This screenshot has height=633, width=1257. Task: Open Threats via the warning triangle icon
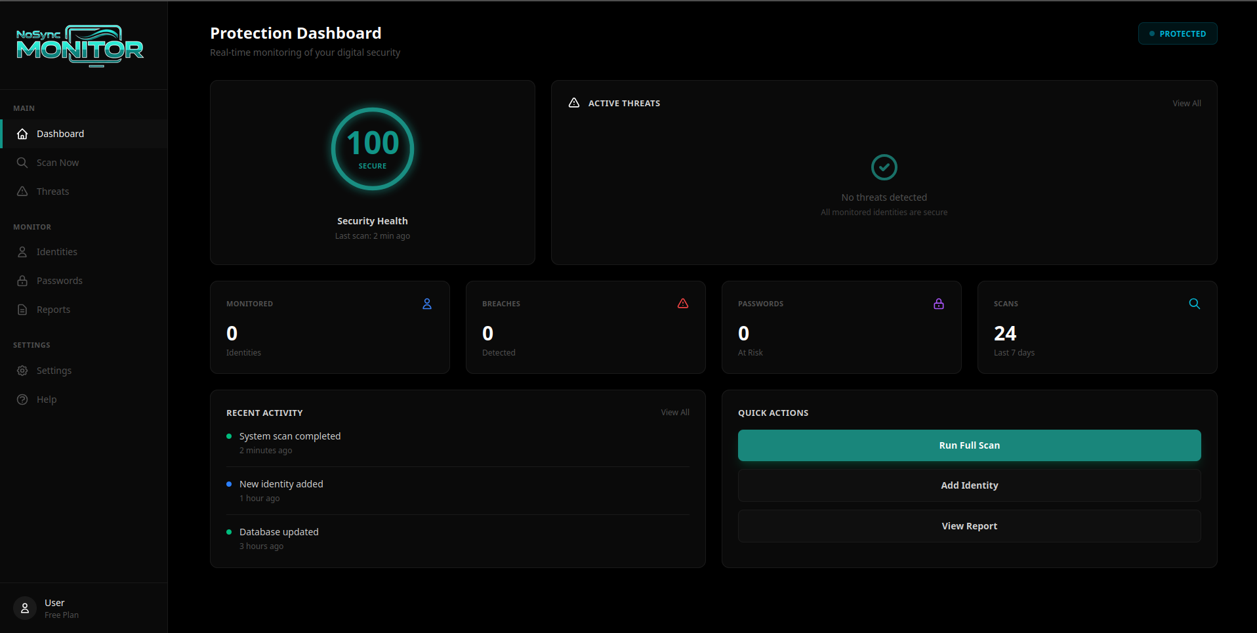(x=22, y=191)
